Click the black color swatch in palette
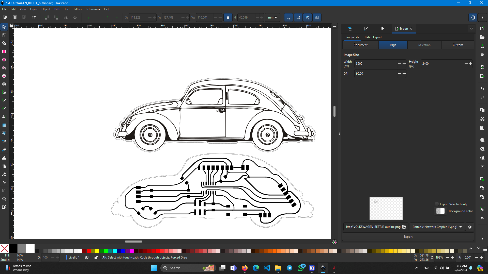The width and height of the screenshot is (488, 274). pos(13,249)
